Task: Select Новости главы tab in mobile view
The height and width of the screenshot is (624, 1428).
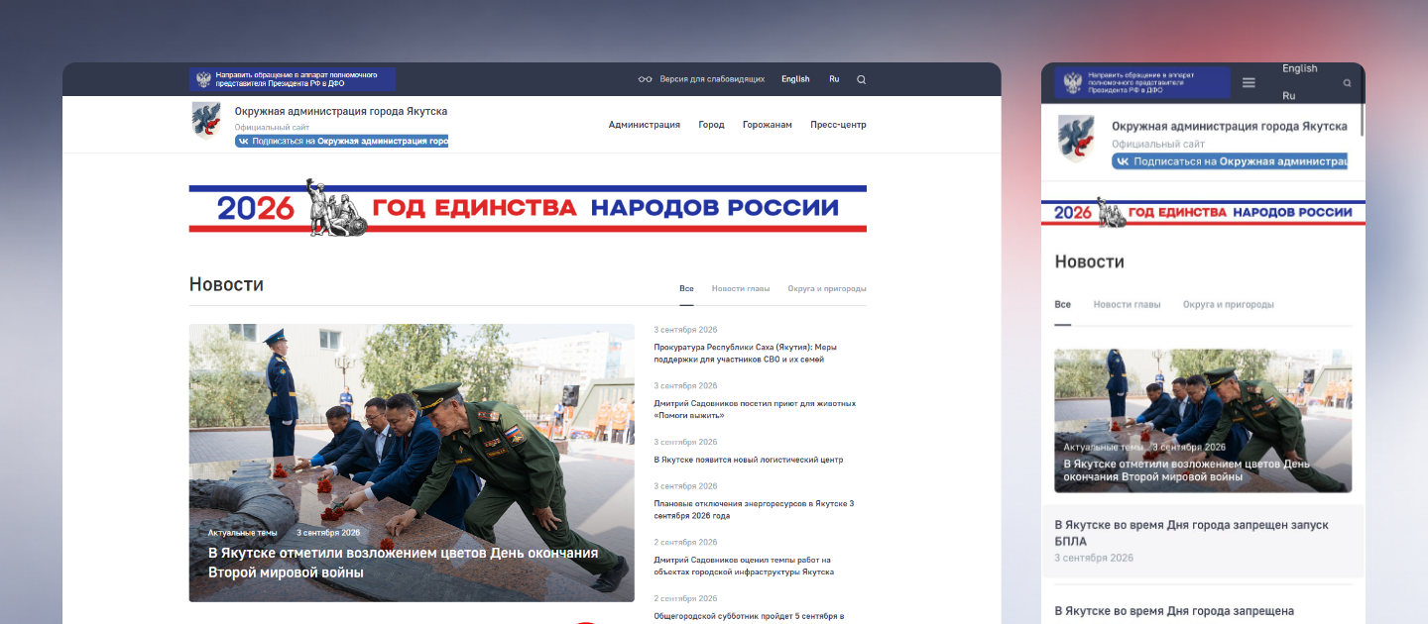Action: pyautogui.click(x=1128, y=304)
